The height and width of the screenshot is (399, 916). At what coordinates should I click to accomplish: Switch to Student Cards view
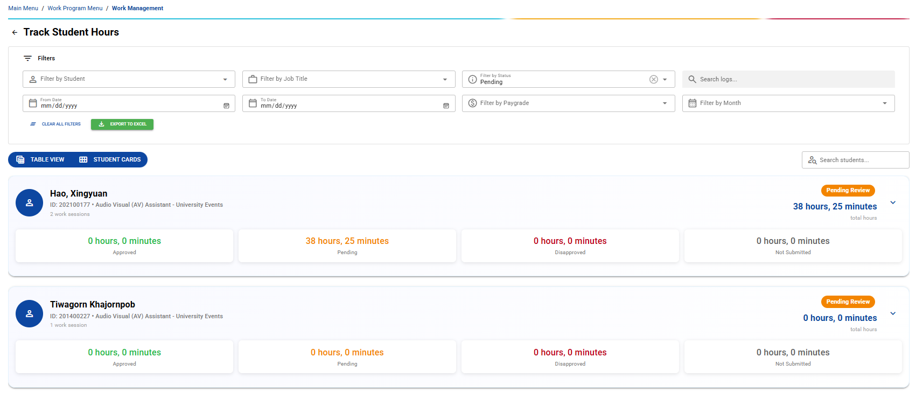pyautogui.click(x=110, y=160)
